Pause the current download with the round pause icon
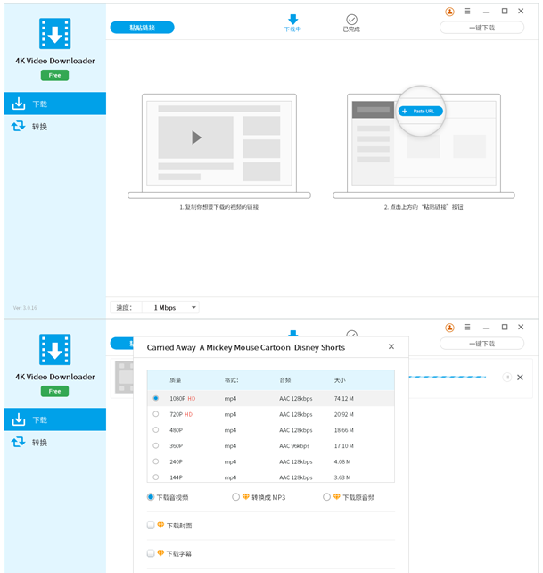The height and width of the screenshot is (573, 543). [x=506, y=378]
